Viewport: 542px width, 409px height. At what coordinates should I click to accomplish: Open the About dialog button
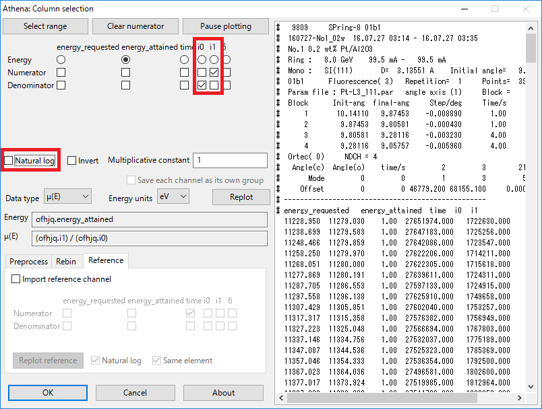(223, 393)
